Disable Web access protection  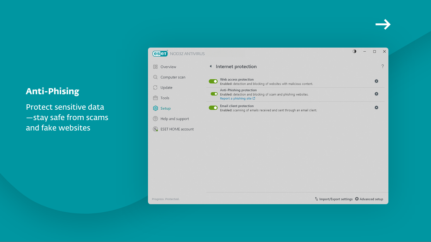coord(213,81)
